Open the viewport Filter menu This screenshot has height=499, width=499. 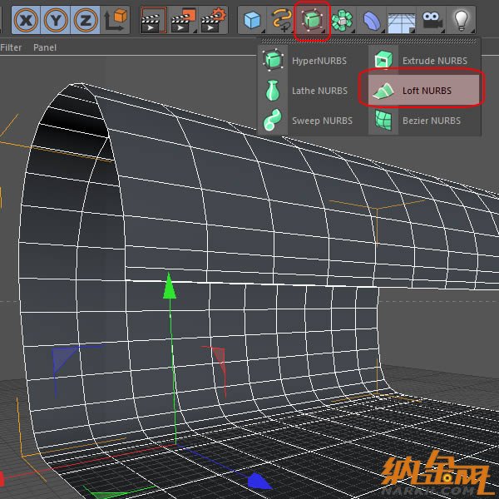point(11,47)
